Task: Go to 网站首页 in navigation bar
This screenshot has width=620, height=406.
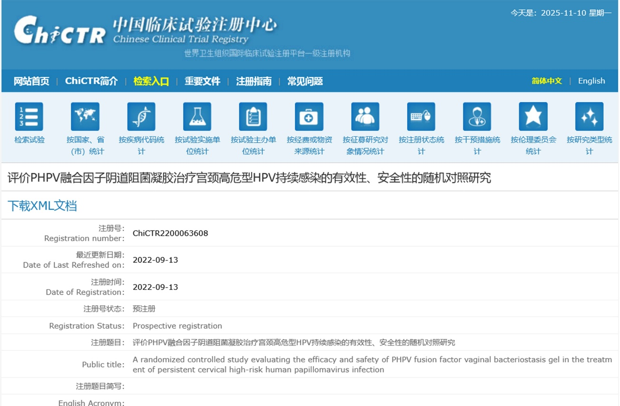Action: point(31,81)
